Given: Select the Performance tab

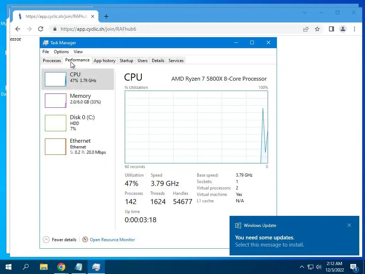Looking at the screenshot, I should [77, 60].
